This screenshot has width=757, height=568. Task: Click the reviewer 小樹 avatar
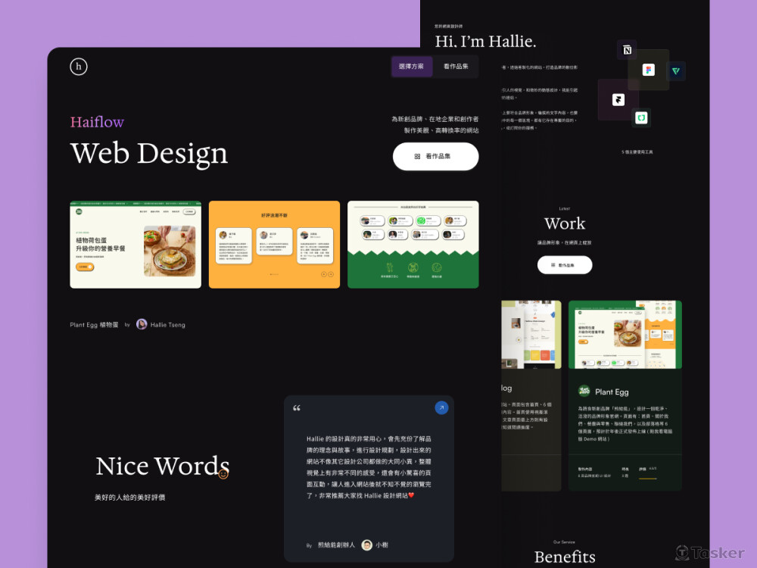click(366, 545)
